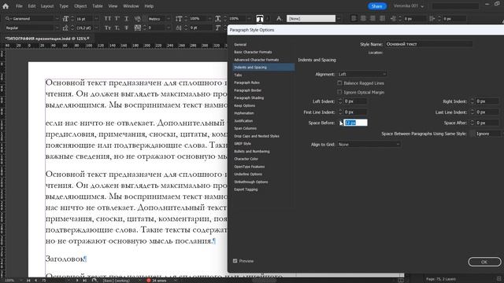Select Paragraph Rules category
The height and width of the screenshot is (283, 504).
pos(246,83)
